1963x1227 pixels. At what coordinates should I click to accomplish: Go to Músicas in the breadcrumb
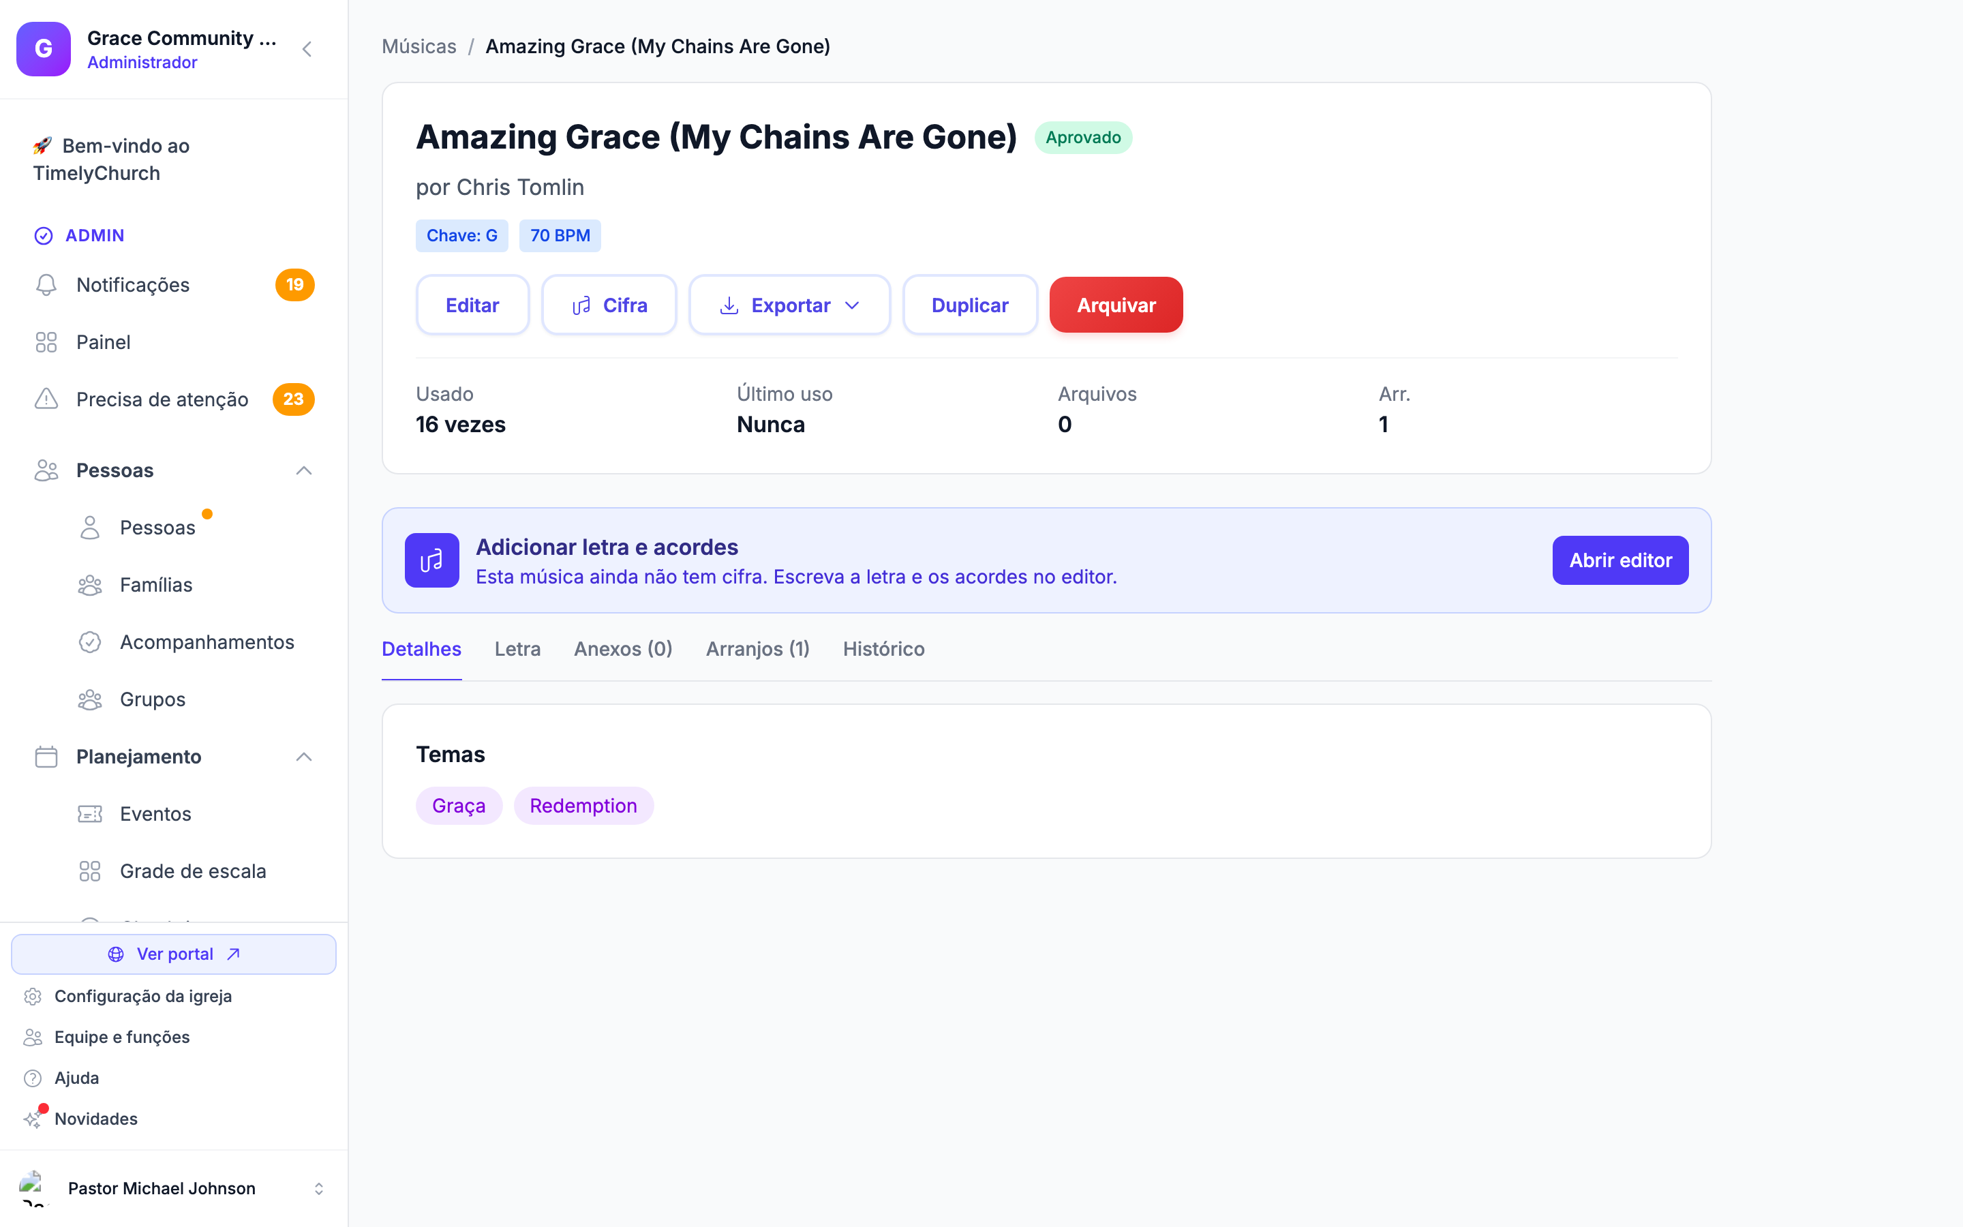[x=419, y=46]
